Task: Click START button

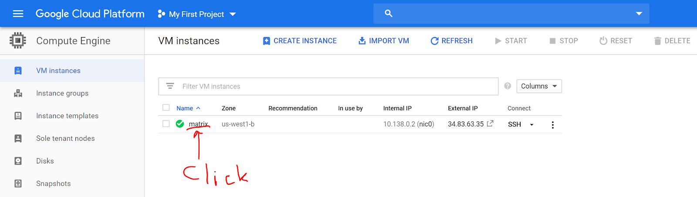Action: [511, 41]
